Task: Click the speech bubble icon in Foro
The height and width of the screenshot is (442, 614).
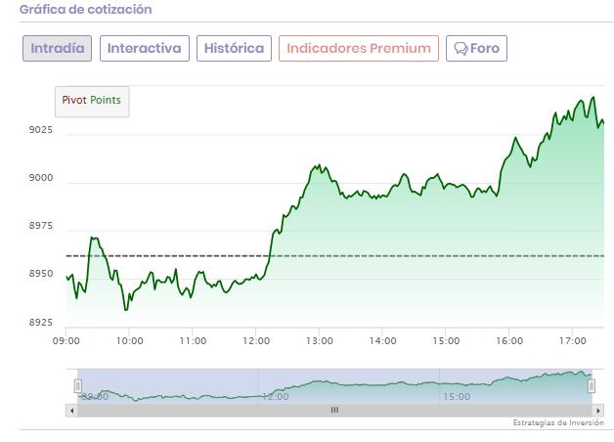Action: pos(460,49)
